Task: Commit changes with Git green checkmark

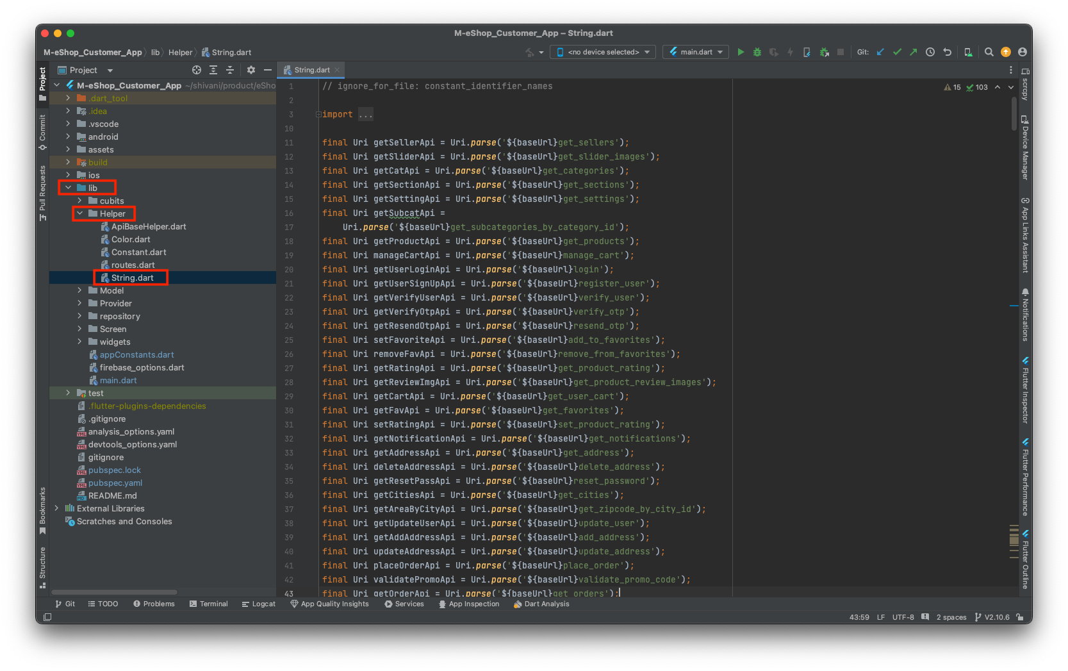Action: [897, 52]
